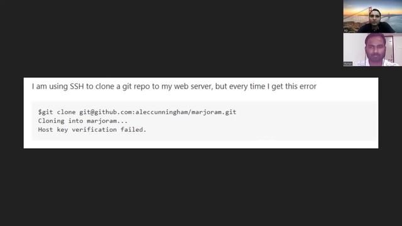Click the word "clone" in the git command
The width and height of the screenshot is (402, 226).
[x=66, y=112]
